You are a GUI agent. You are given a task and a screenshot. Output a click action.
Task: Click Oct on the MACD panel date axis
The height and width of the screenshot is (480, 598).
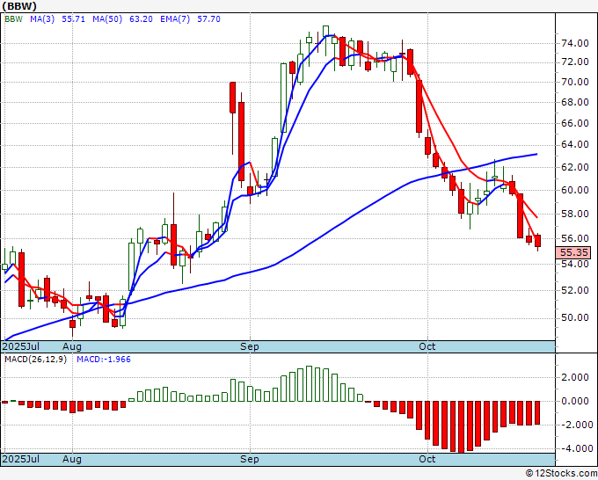click(x=427, y=459)
